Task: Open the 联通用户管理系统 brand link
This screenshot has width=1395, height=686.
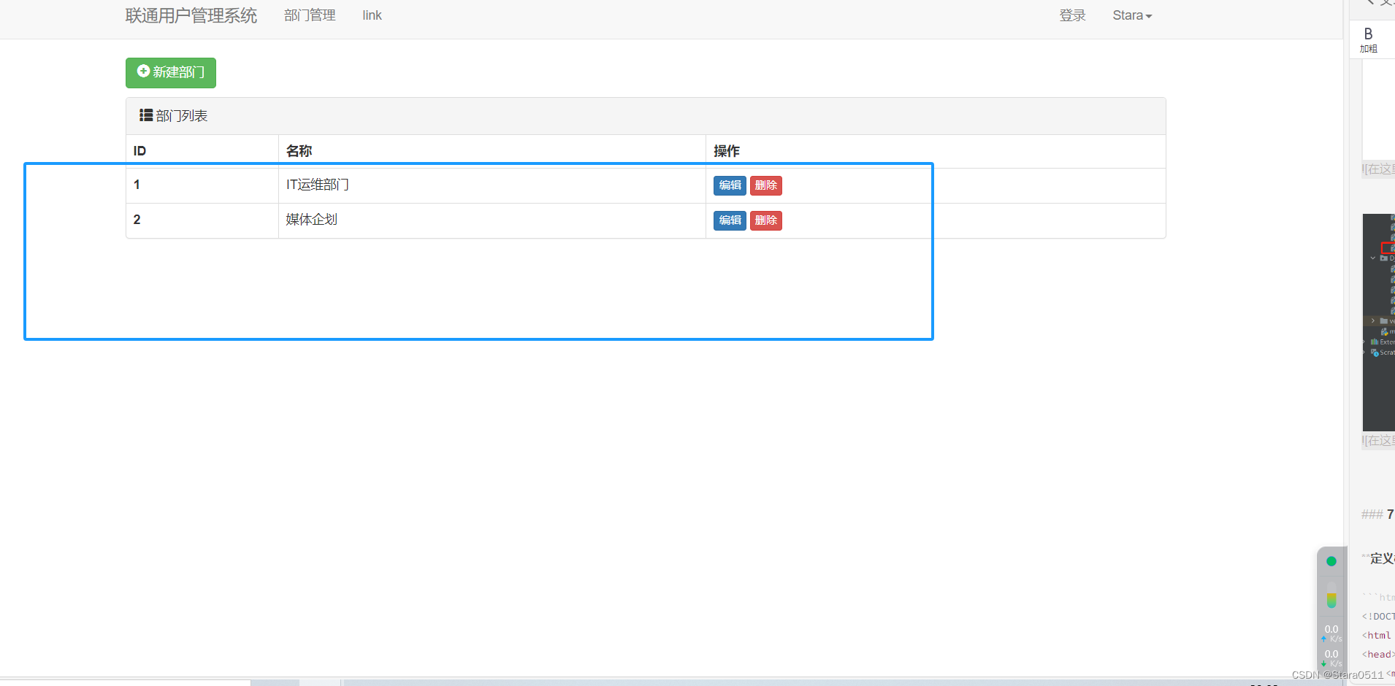Action: [191, 15]
